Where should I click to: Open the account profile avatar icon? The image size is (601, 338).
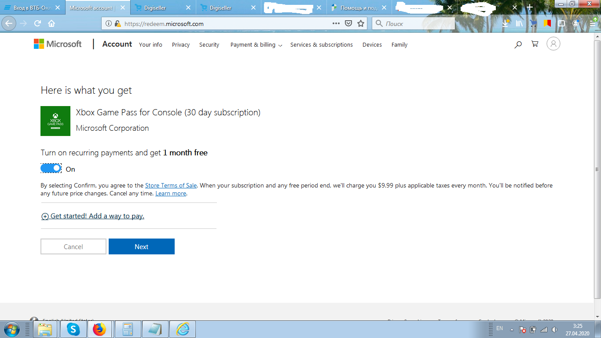tap(553, 44)
